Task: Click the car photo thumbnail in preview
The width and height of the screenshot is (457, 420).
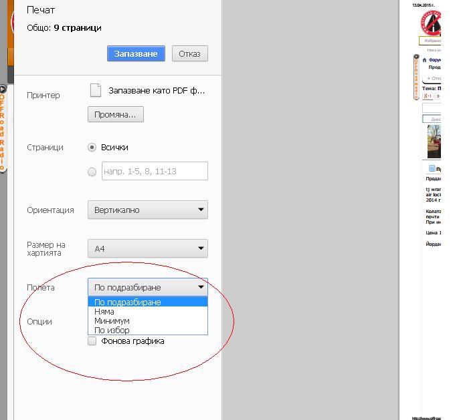Action: pos(434,142)
